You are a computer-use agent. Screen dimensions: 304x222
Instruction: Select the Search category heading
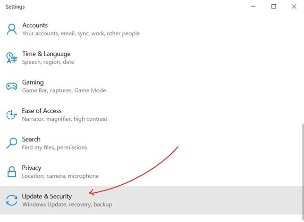(x=31, y=140)
